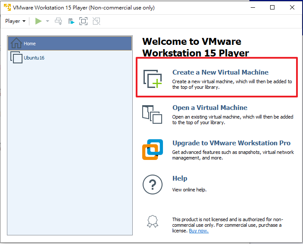This screenshot has height=244, width=303.
Task: Click the Help heading link
Action: 180,178
